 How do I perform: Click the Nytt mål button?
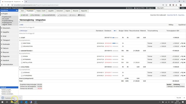coord(24,15)
